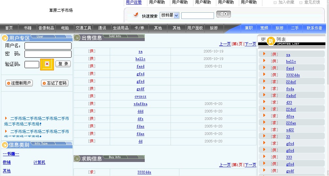Click the orange 新 badge in updates list
This screenshot has height=176, width=329.
271,41
